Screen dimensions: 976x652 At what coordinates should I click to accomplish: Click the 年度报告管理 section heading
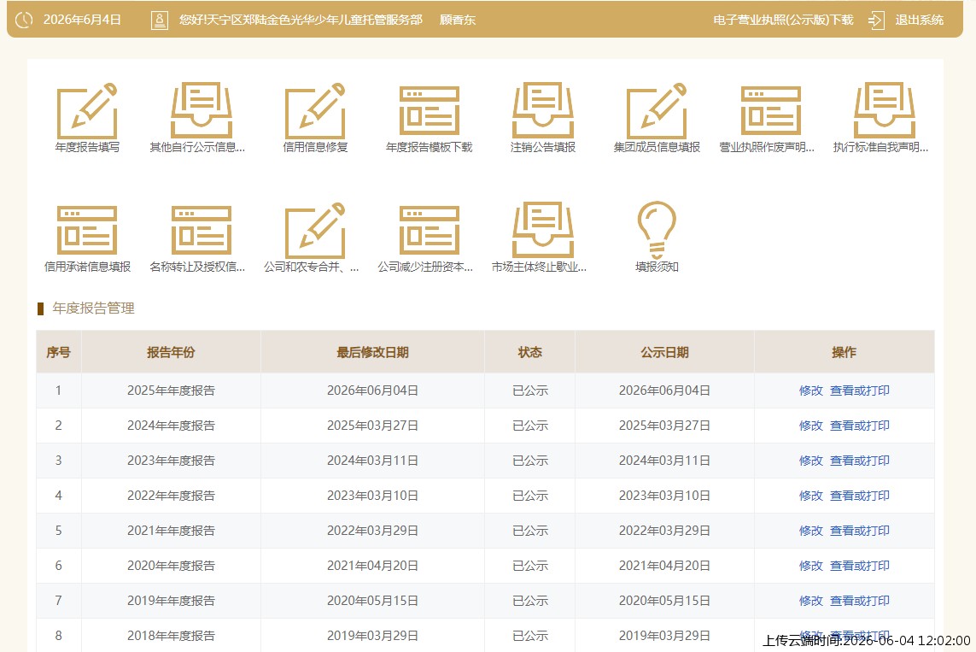[x=93, y=308]
